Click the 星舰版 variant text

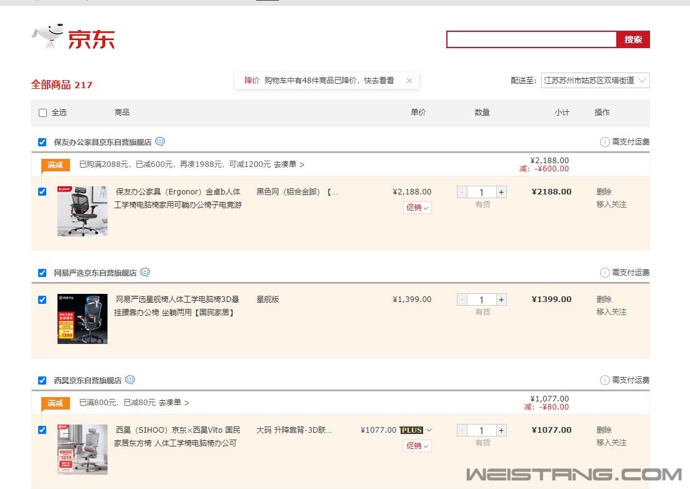(x=267, y=300)
